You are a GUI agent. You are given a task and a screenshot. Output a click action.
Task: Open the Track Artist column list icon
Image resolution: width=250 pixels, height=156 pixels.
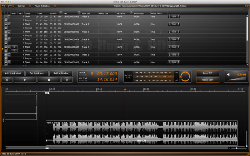[x=131, y=12]
